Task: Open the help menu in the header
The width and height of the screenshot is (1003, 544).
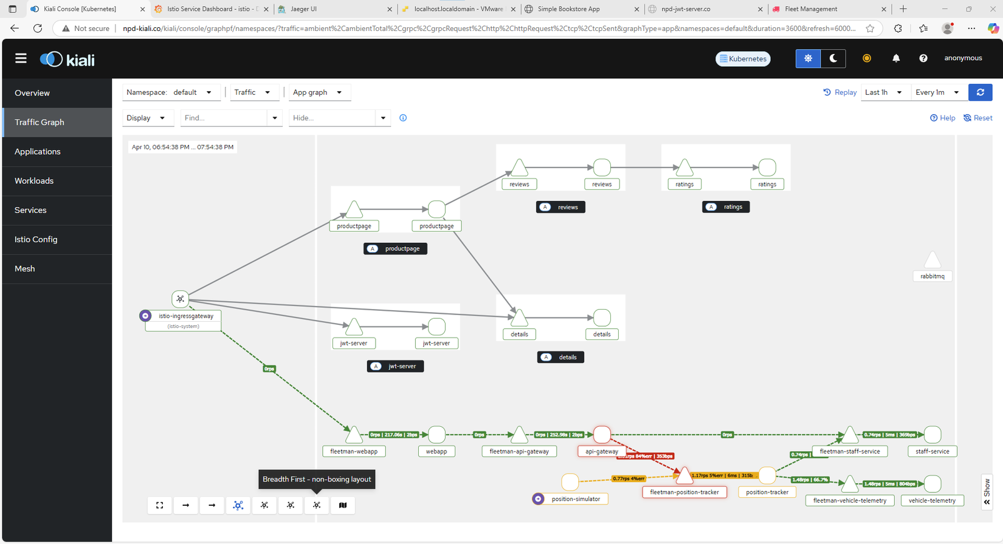Action: 923,58
